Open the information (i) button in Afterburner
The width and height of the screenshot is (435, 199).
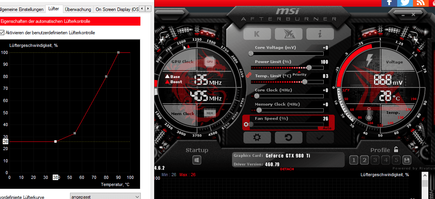[x=320, y=34]
